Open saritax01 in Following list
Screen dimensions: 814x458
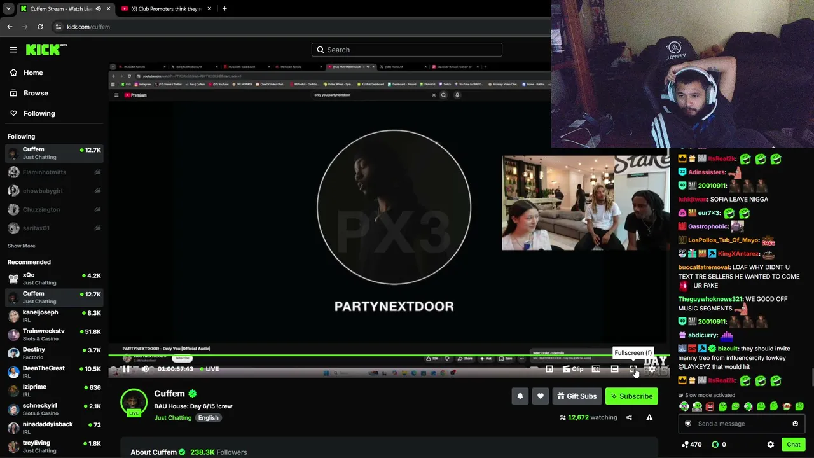point(54,228)
